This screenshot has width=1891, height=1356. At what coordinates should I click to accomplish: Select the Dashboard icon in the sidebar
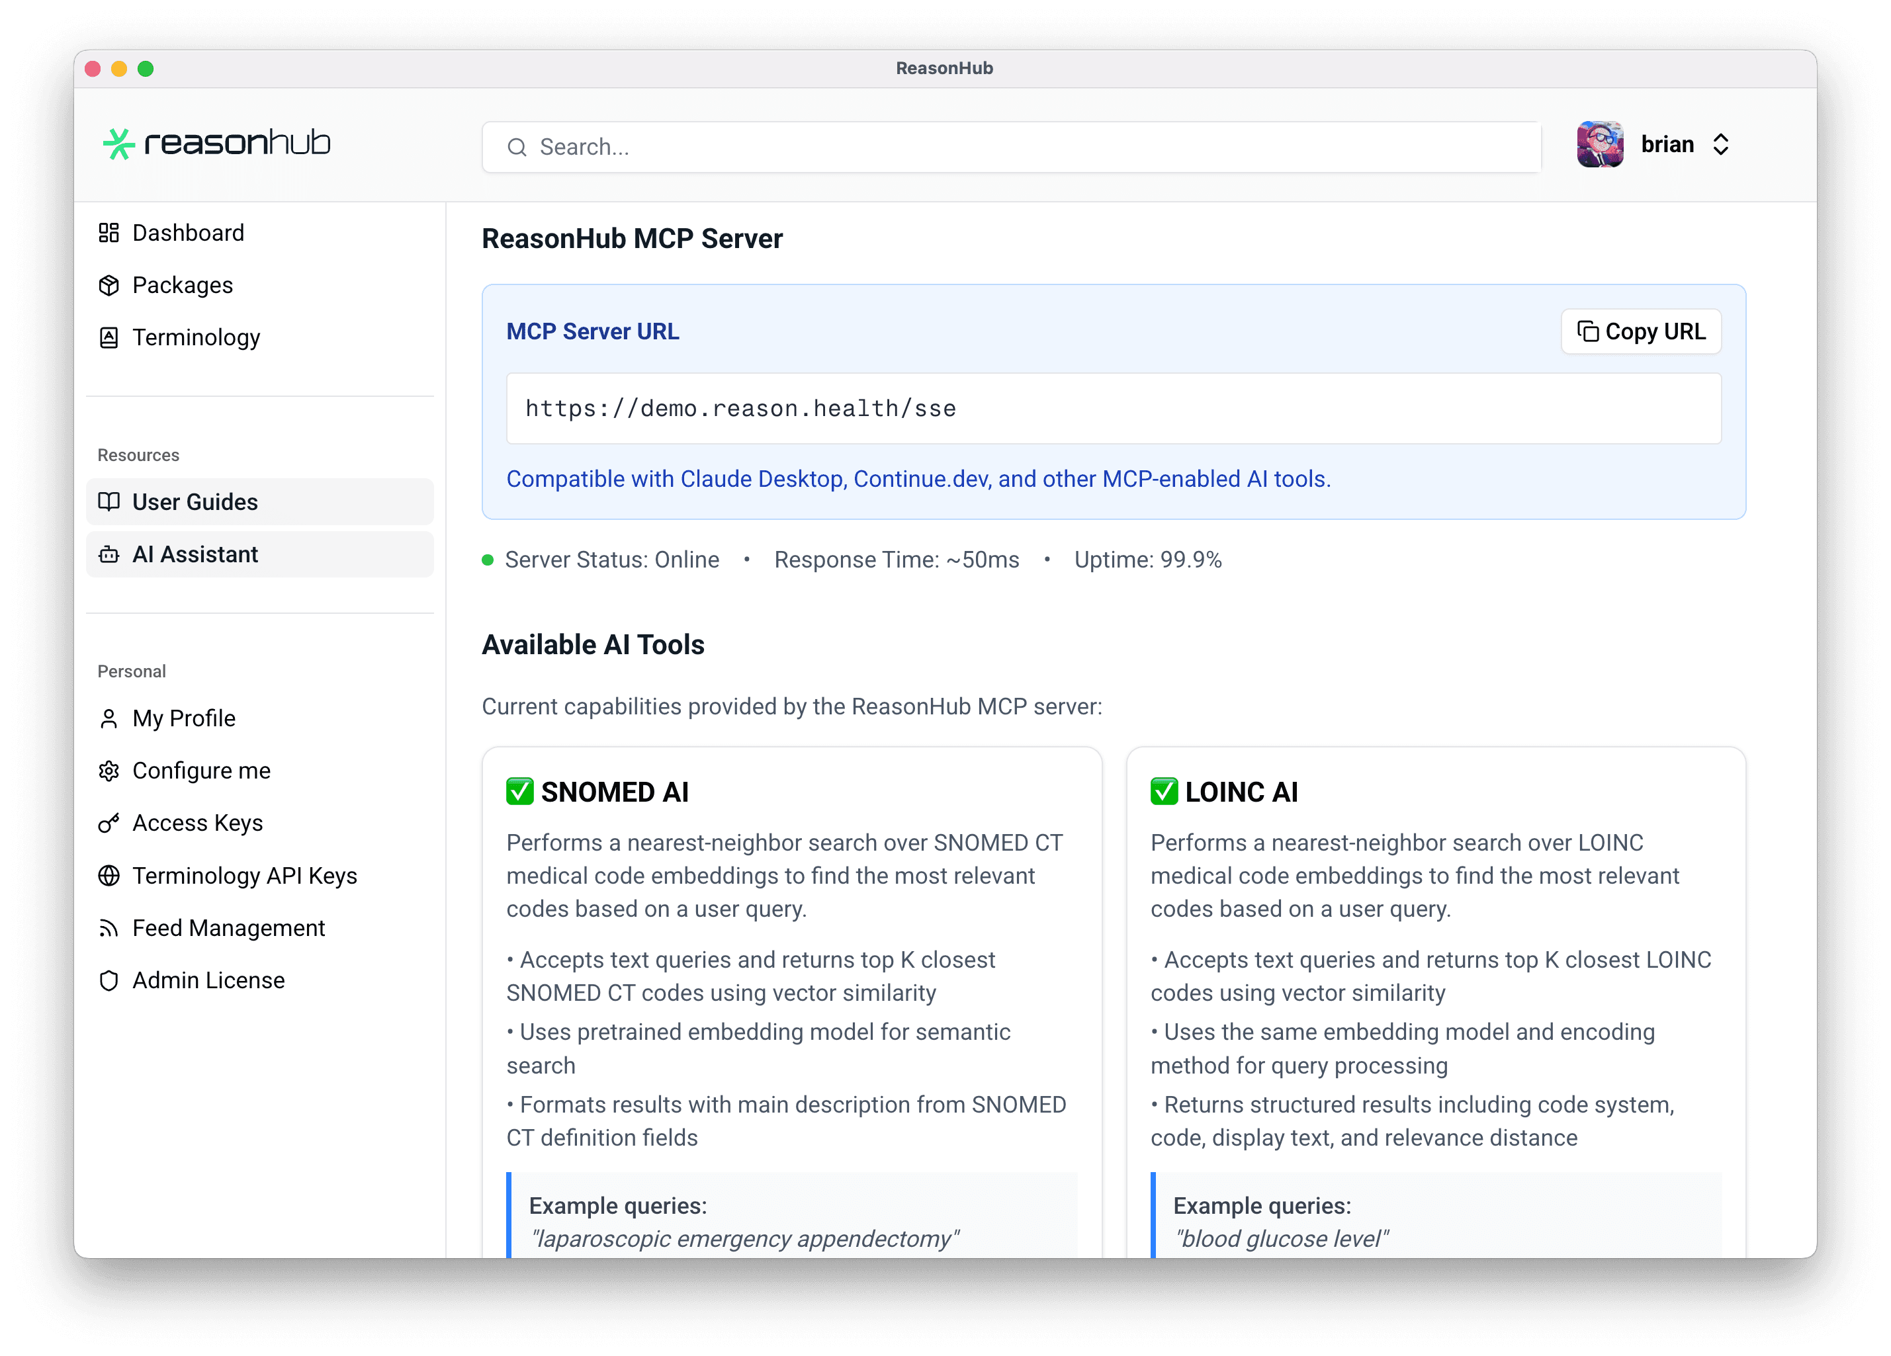coord(109,233)
